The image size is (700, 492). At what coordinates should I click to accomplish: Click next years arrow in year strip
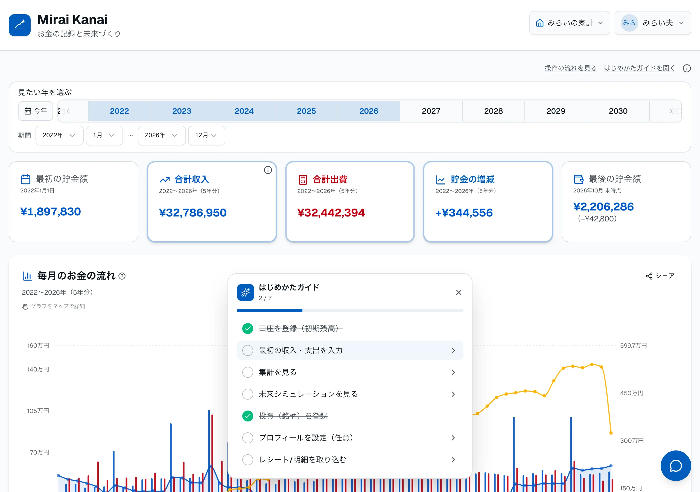click(671, 111)
